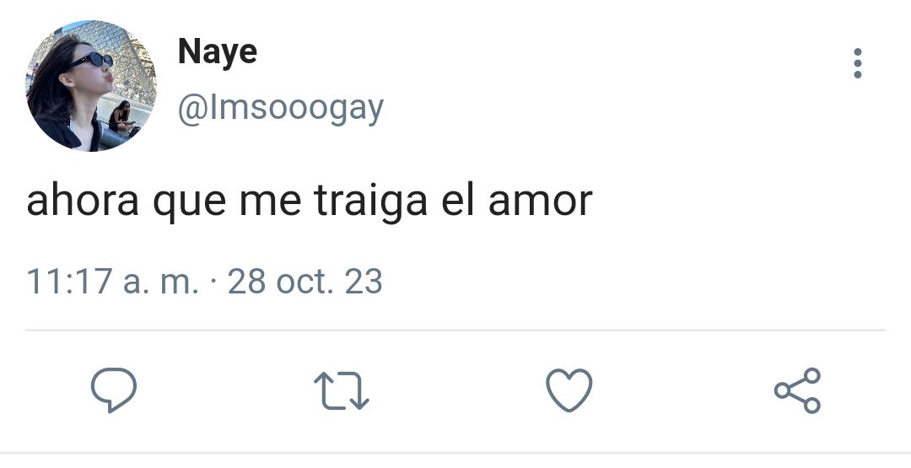Screen dimensions: 911x468
Task: Tap the speech bubble comment icon
Action: click(114, 390)
